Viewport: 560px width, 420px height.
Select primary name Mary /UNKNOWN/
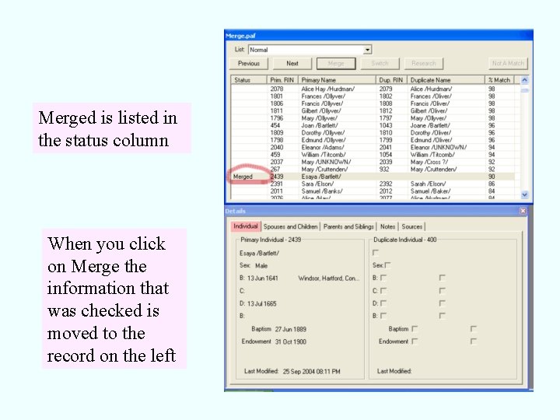click(326, 162)
